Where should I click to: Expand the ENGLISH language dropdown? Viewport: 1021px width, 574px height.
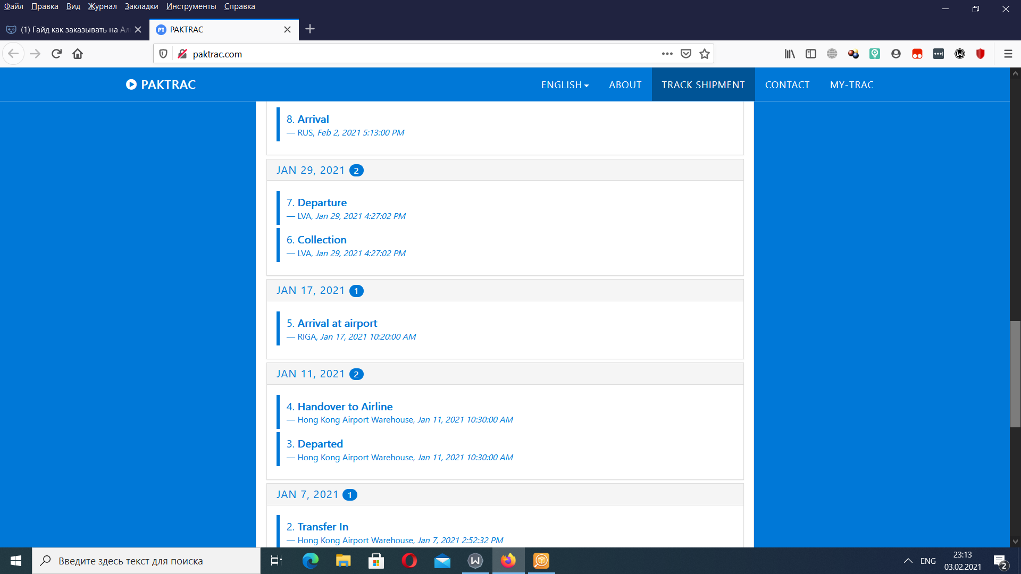click(565, 85)
